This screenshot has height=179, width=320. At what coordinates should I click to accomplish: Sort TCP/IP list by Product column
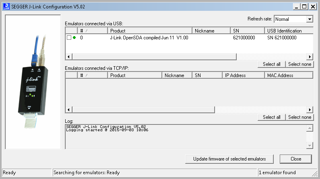tap(135, 75)
